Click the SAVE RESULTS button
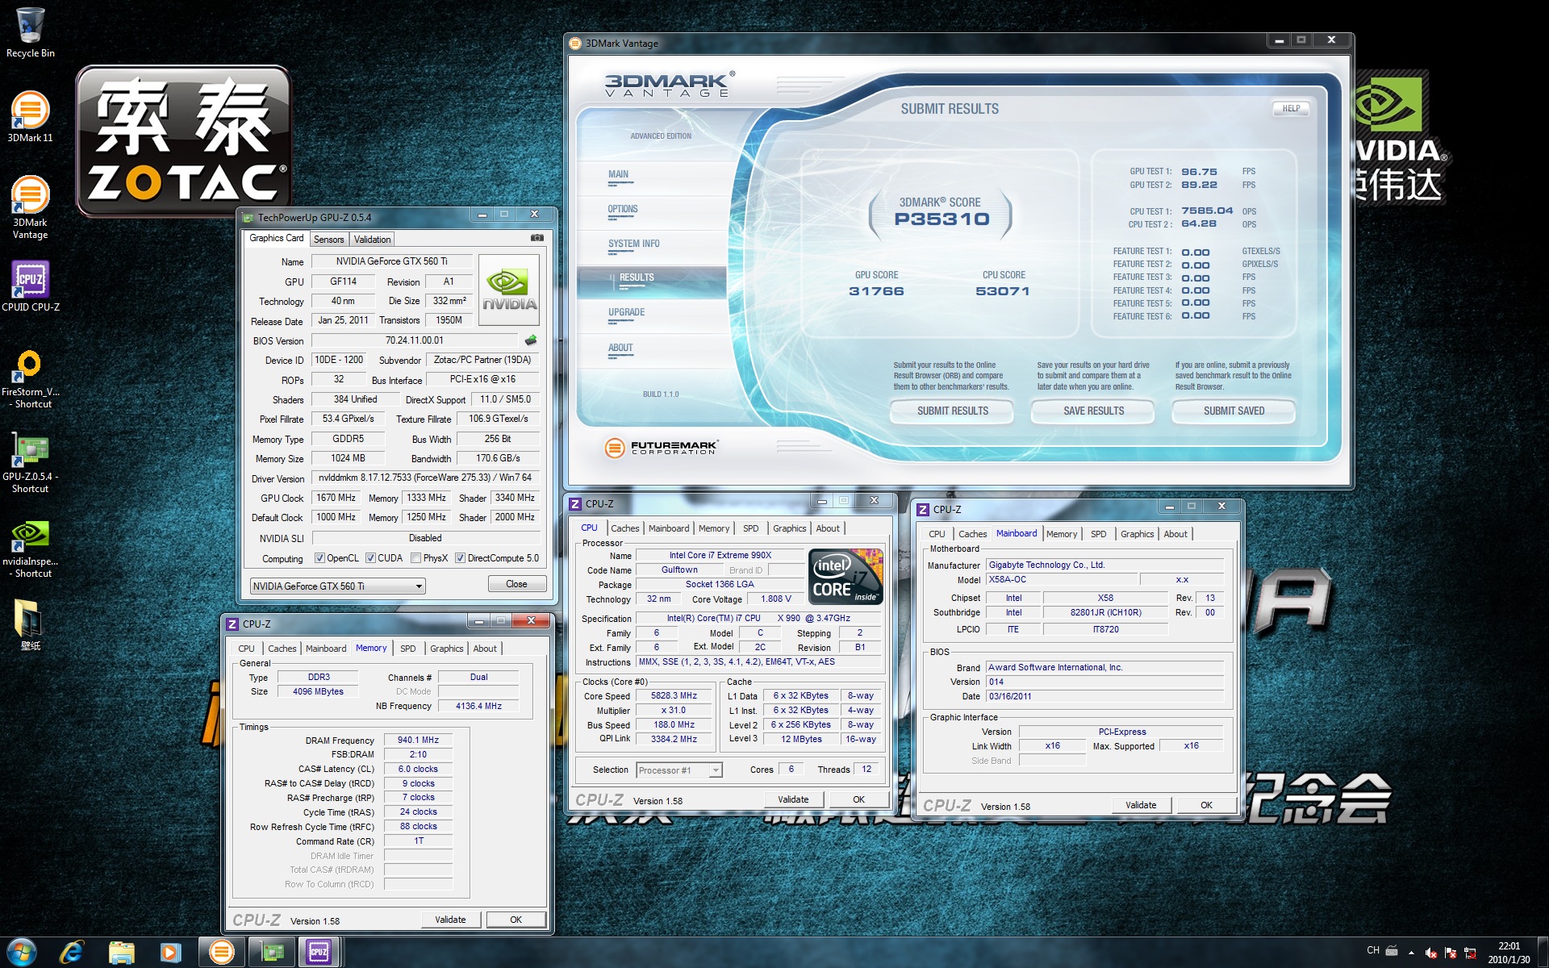Image resolution: width=1549 pixels, height=968 pixels. pos(1093,411)
